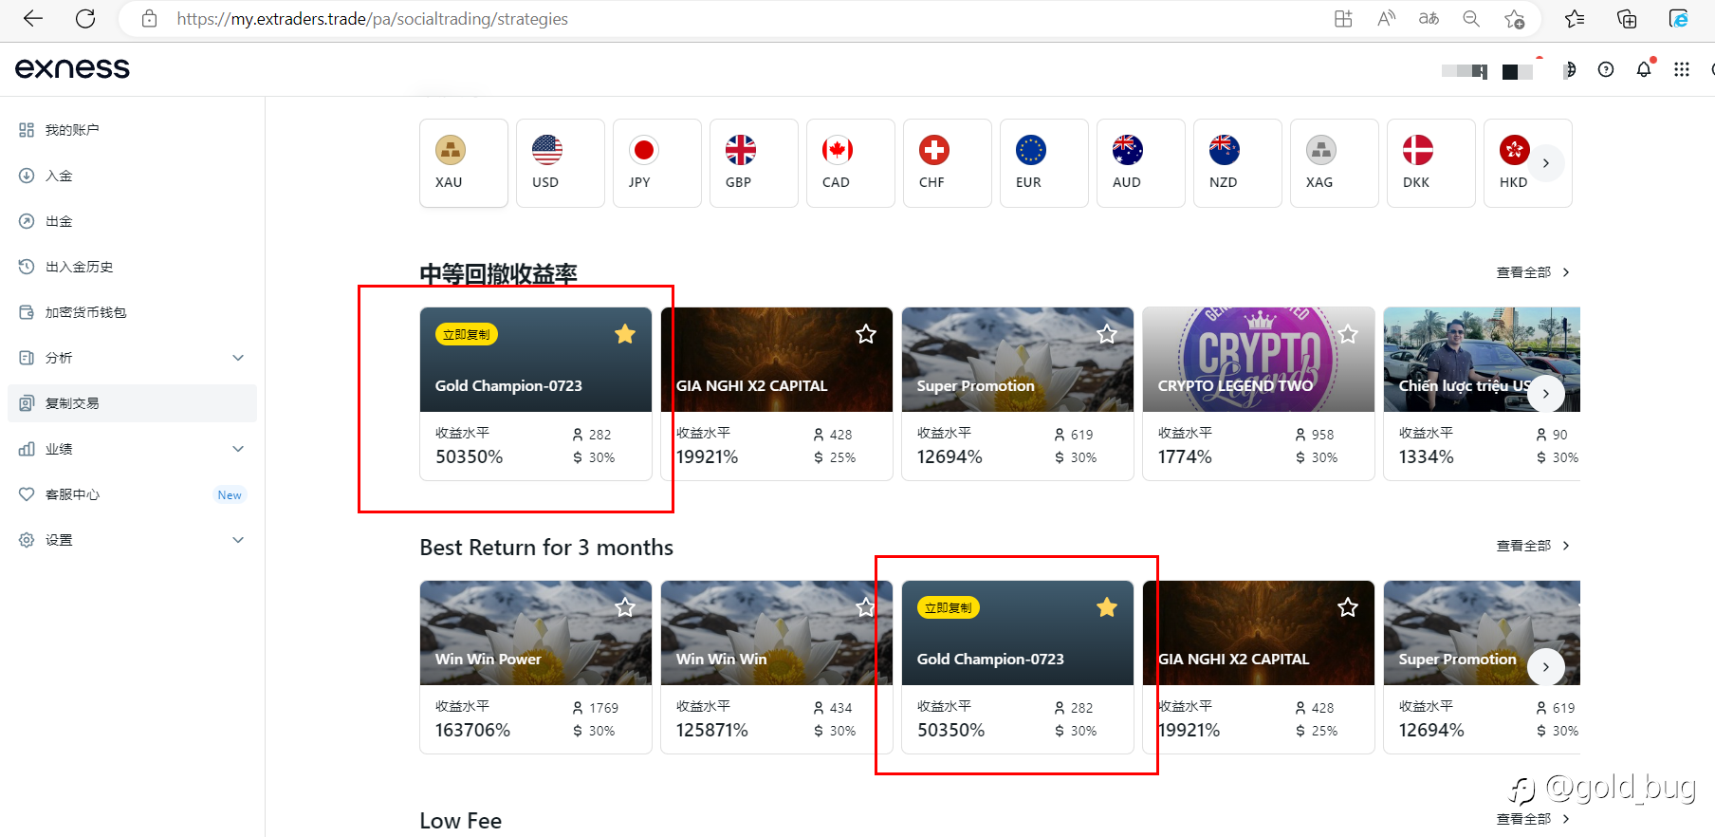The image size is (1715, 837).
Task: Click the 163706% return value
Action: [473, 731]
